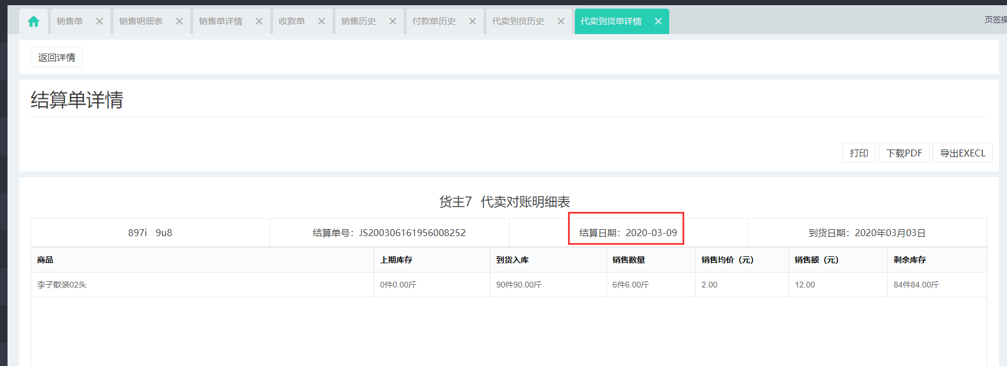Click the 打印 button
Viewport: 1007px width, 366px height.
859,153
